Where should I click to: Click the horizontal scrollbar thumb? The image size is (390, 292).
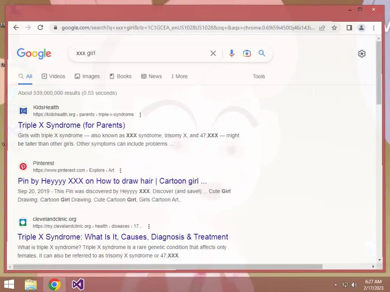(x=168, y=267)
